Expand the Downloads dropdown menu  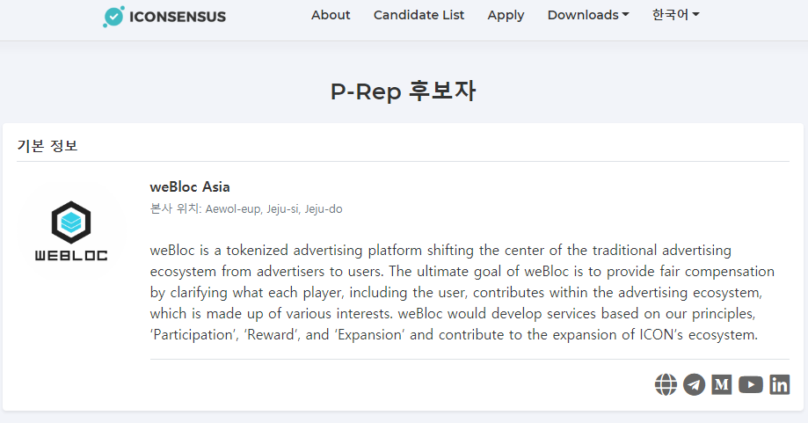point(588,15)
